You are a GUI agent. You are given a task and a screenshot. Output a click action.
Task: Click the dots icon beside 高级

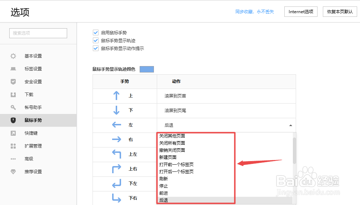[13, 159]
